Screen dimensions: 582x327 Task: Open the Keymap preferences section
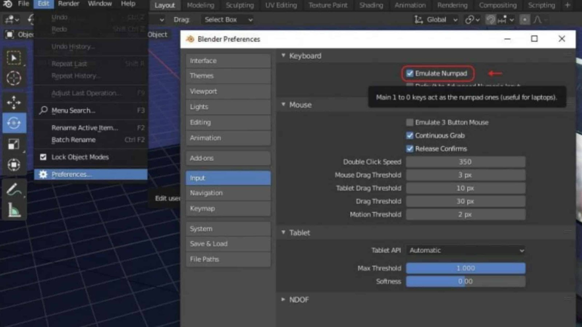[x=228, y=208]
